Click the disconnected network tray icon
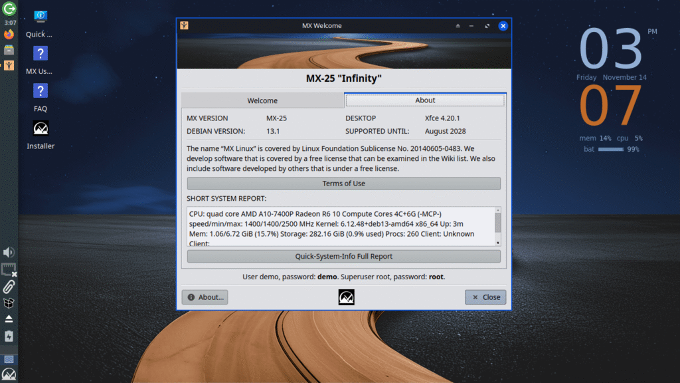Viewport: 680px width, 383px height. pos(9,269)
